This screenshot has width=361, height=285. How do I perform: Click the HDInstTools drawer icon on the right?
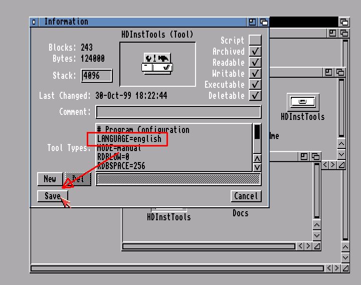(302, 102)
